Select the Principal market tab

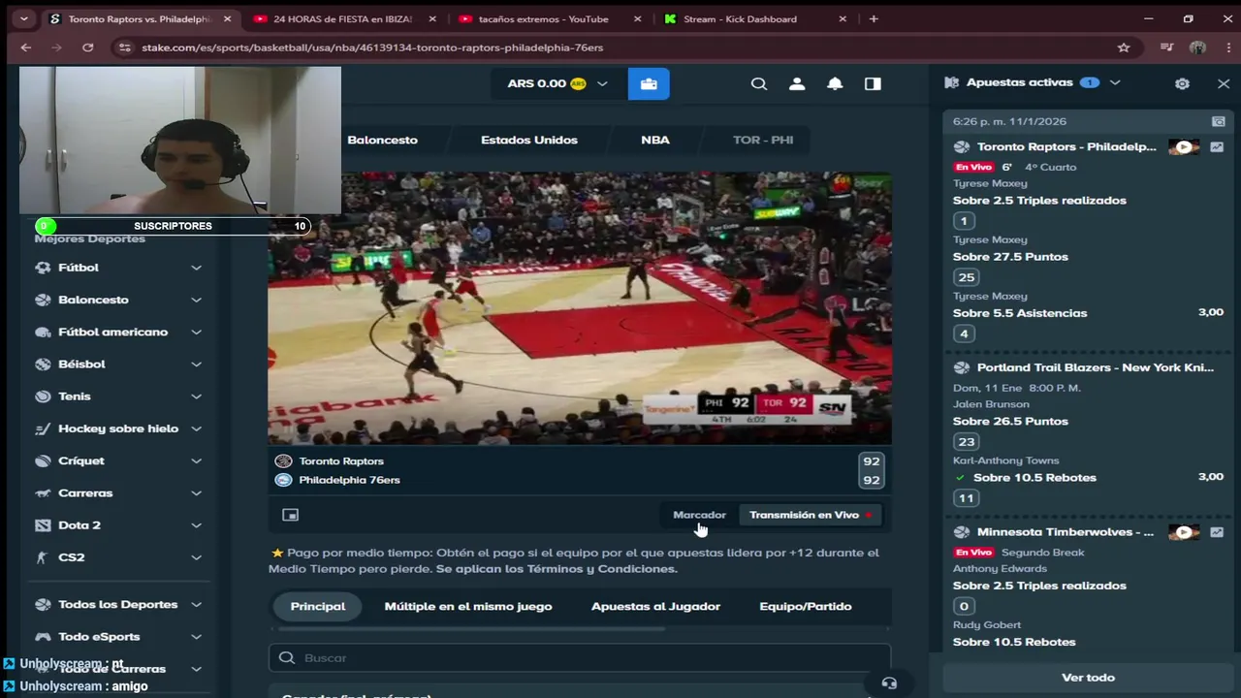coord(318,606)
